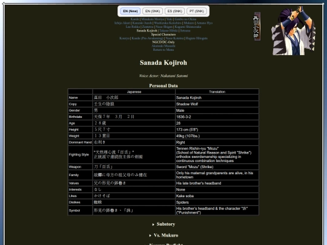Click the '1836-3-2' birthdate cell
The height and width of the screenshot is (245, 327).
coord(217,117)
